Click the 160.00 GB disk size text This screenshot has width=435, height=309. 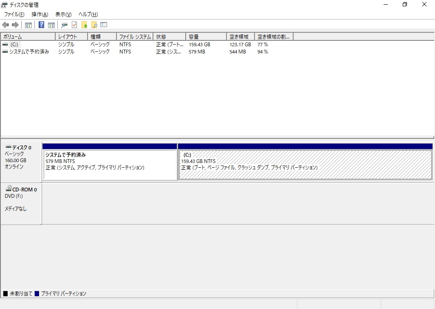(16, 160)
